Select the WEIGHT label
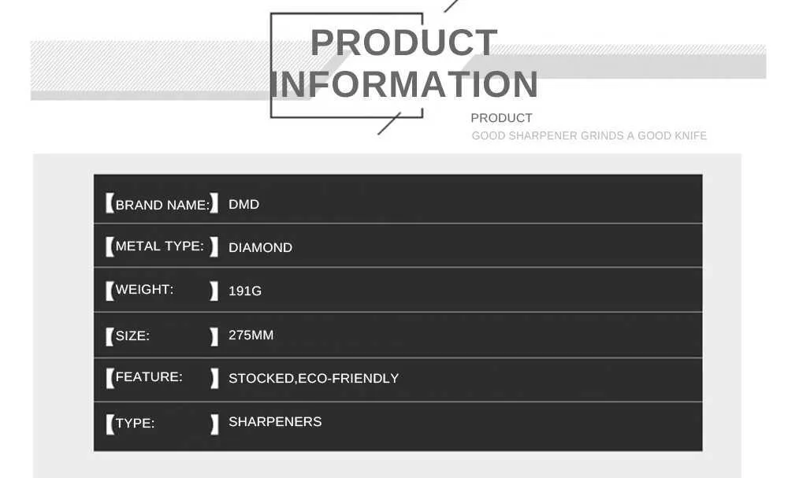Viewport: 788px width, 478px height. (x=144, y=289)
